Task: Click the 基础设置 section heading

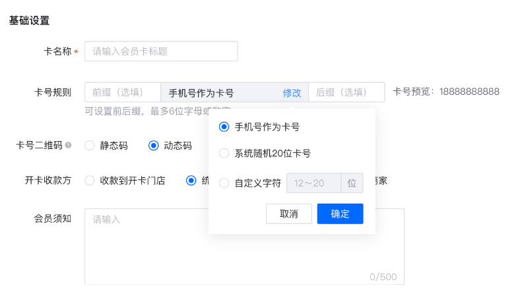Action: coord(29,20)
